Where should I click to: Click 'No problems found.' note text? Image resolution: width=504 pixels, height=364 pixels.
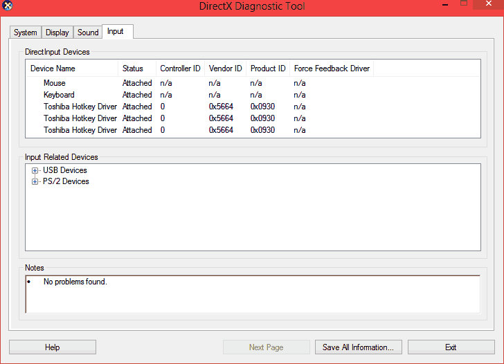75,282
